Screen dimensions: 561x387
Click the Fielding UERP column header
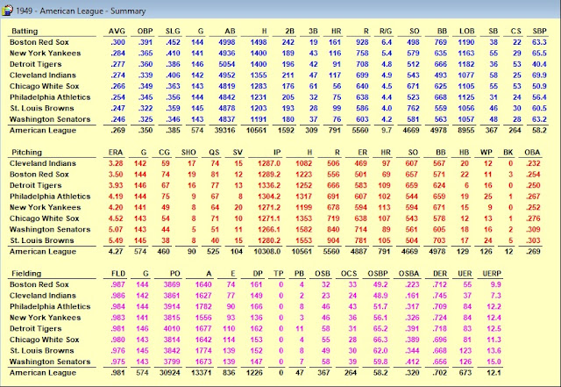pyautogui.click(x=492, y=274)
